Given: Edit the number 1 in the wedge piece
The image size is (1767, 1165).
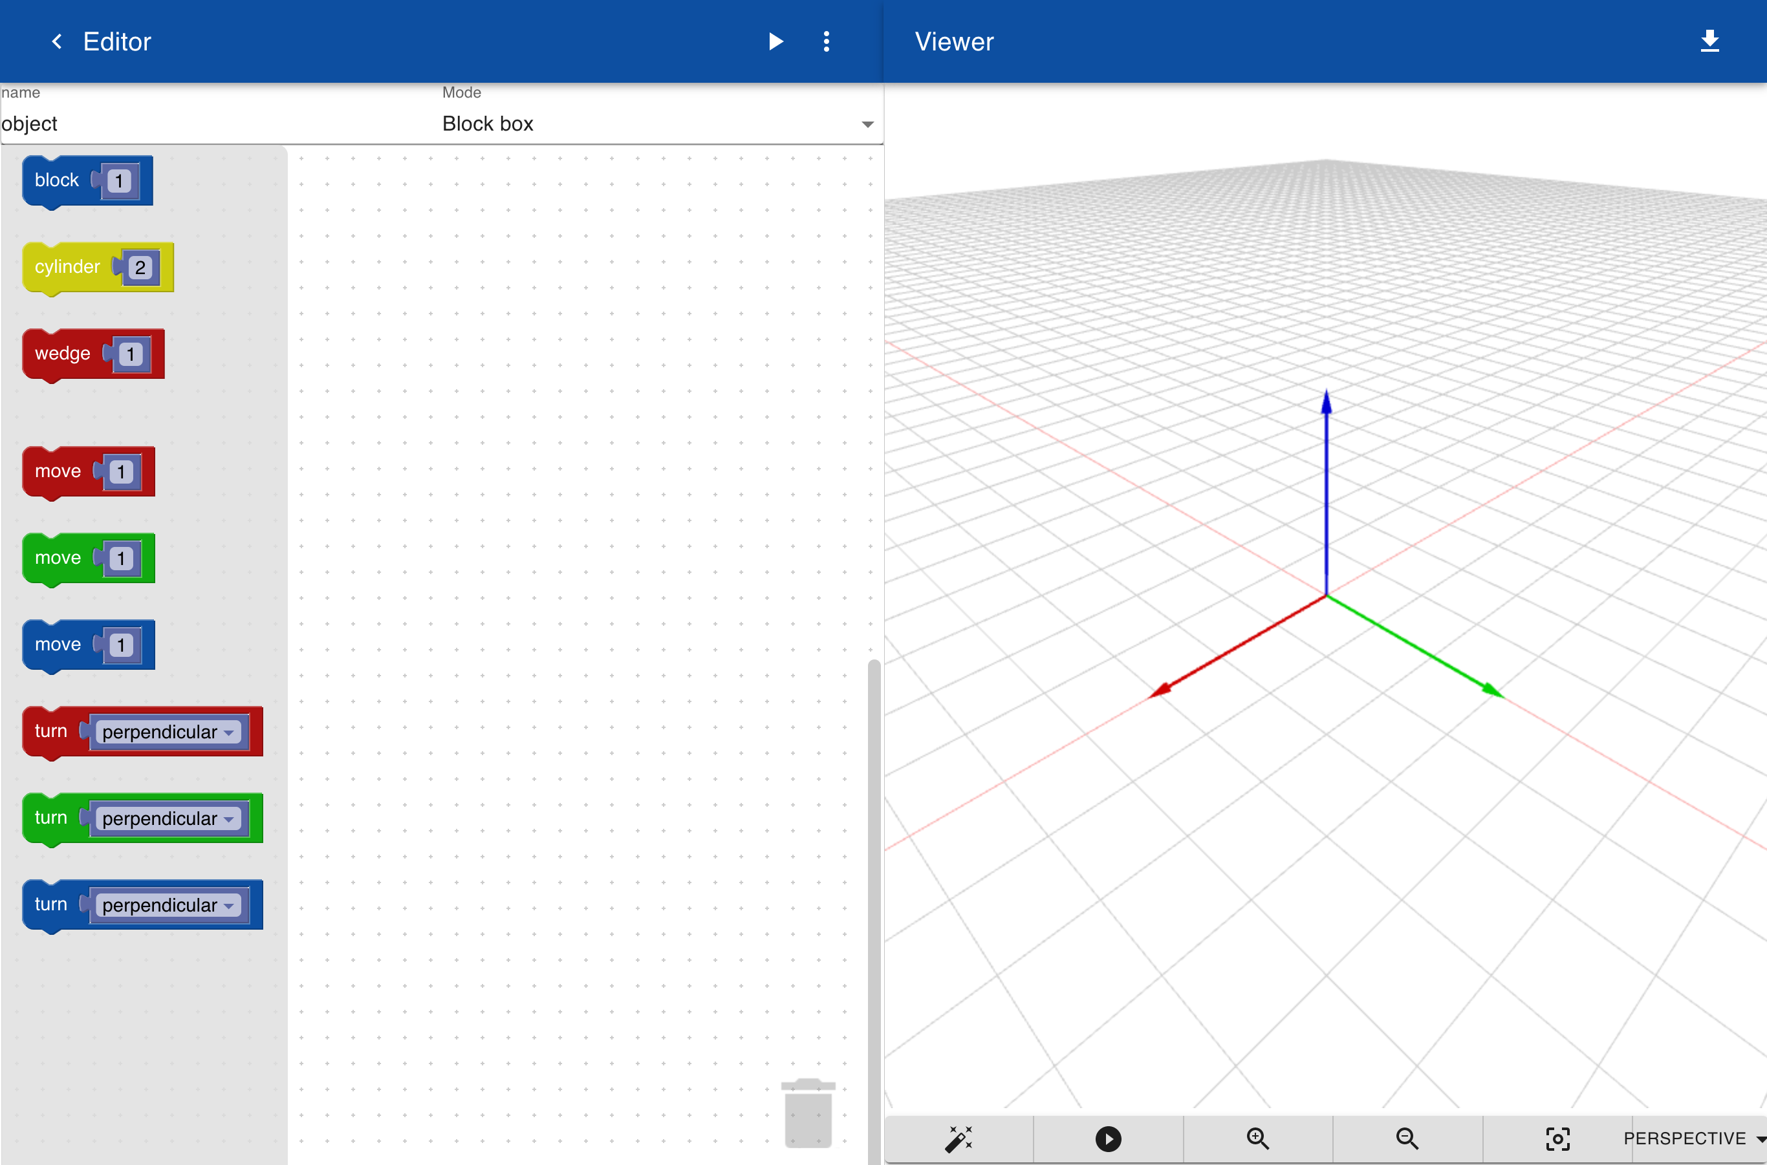Looking at the screenshot, I should point(130,354).
